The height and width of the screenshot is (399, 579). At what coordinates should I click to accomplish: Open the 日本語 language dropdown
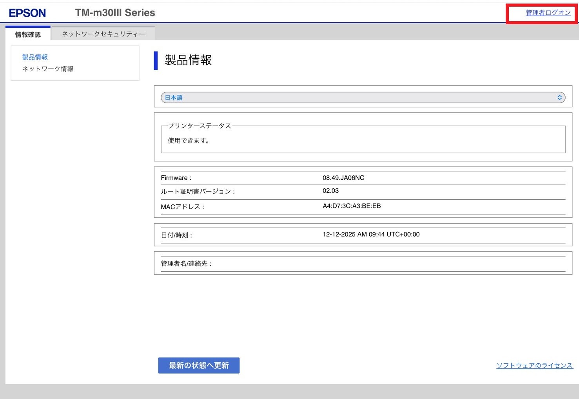coord(363,97)
